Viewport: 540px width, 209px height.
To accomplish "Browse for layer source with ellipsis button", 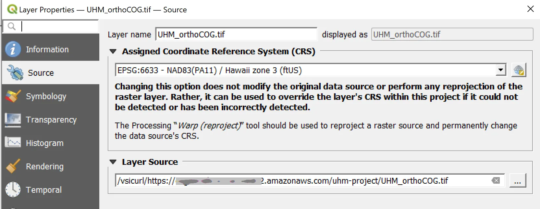I will (x=518, y=180).
